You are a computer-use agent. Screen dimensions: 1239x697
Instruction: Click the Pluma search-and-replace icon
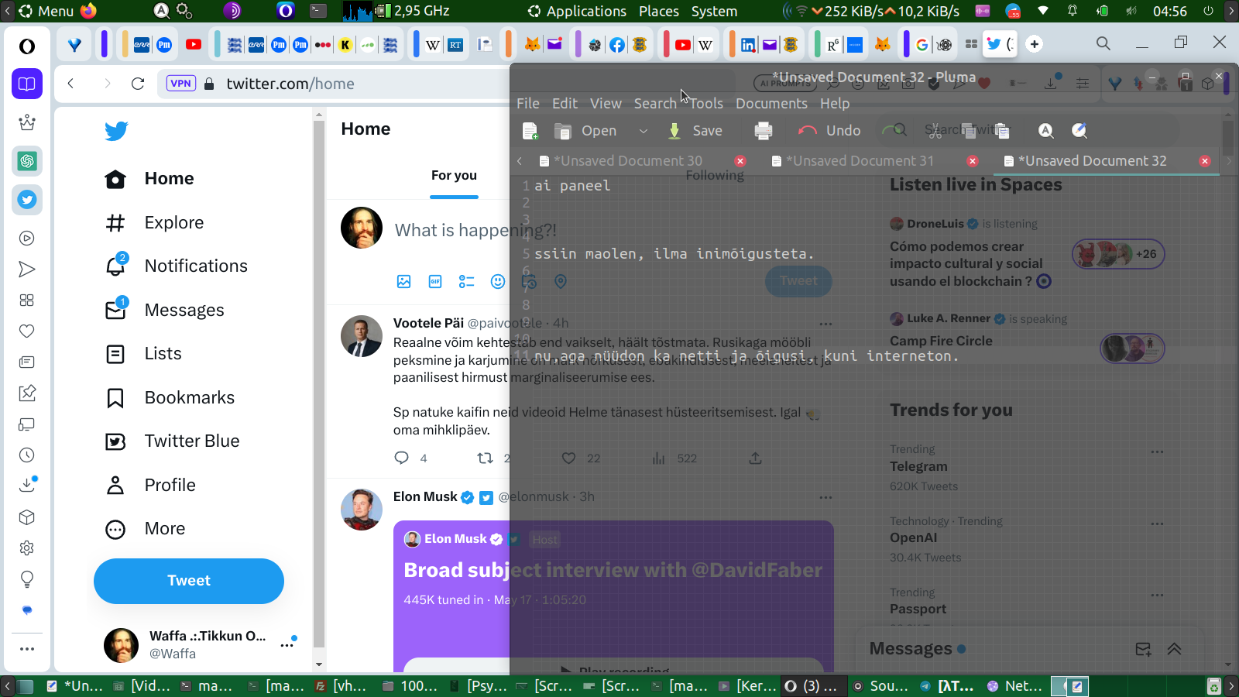(1079, 130)
